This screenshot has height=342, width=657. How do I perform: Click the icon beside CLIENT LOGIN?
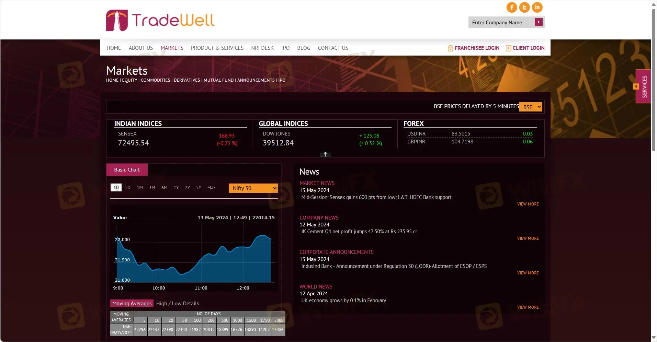tap(508, 48)
